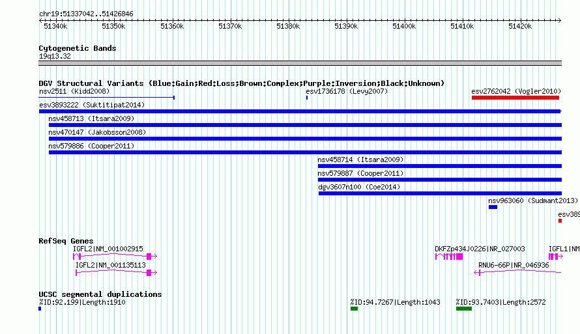Image resolution: width=580 pixels, height=334 pixels.
Task: Click the blue nsv579887 gain bar
Action: coord(440,180)
